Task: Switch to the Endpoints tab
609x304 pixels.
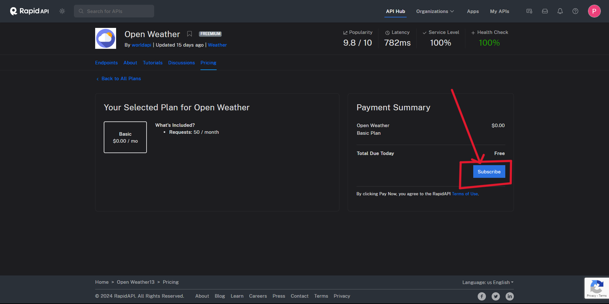Action: click(x=106, y=63)
